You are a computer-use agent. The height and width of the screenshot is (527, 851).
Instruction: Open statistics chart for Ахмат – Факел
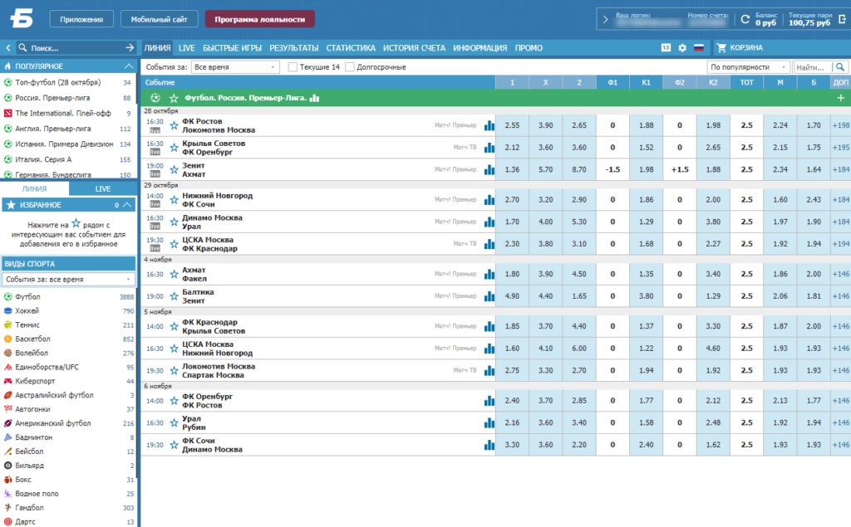[x=489, y=275]
